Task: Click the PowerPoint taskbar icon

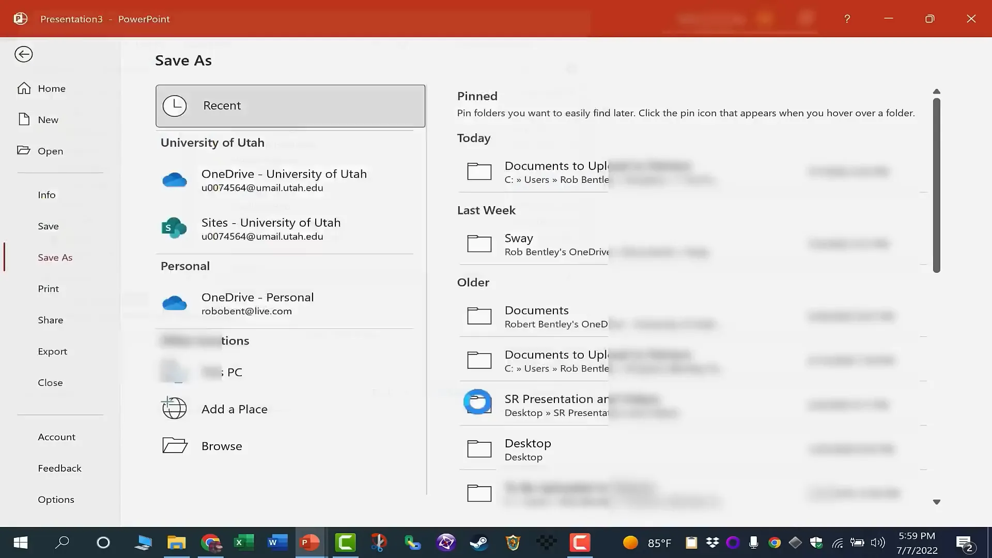Action: (310, 542)
